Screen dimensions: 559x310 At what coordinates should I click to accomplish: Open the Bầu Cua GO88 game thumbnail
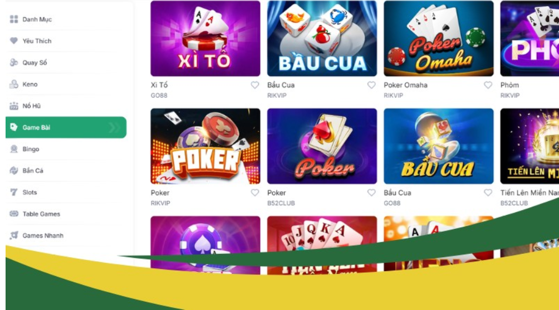439,146
